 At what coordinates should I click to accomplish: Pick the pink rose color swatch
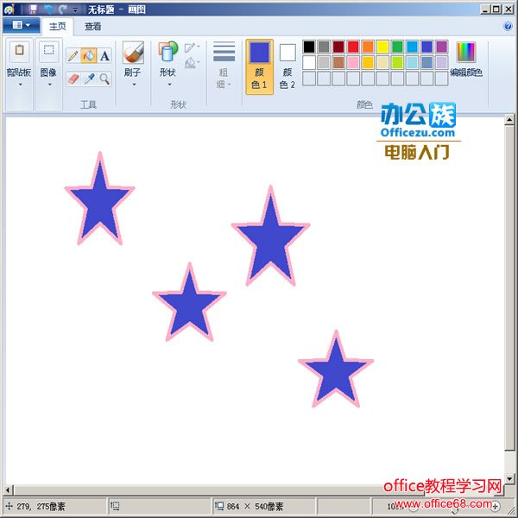[x=353, y=63]
